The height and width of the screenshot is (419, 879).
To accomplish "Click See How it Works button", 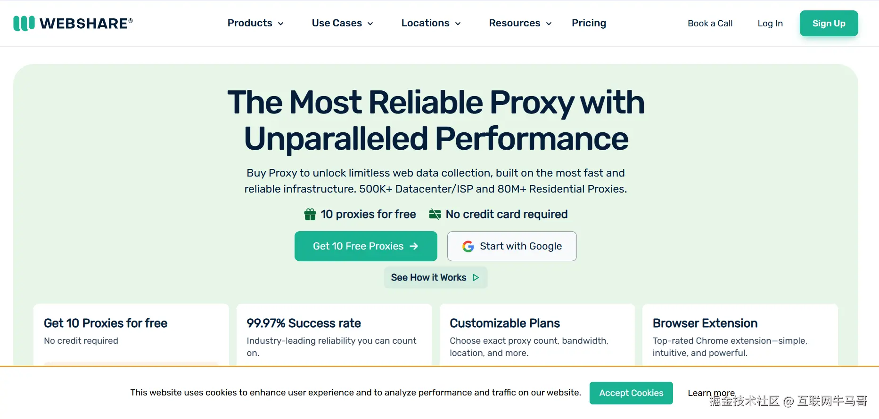I will click(x=435, y=278).
